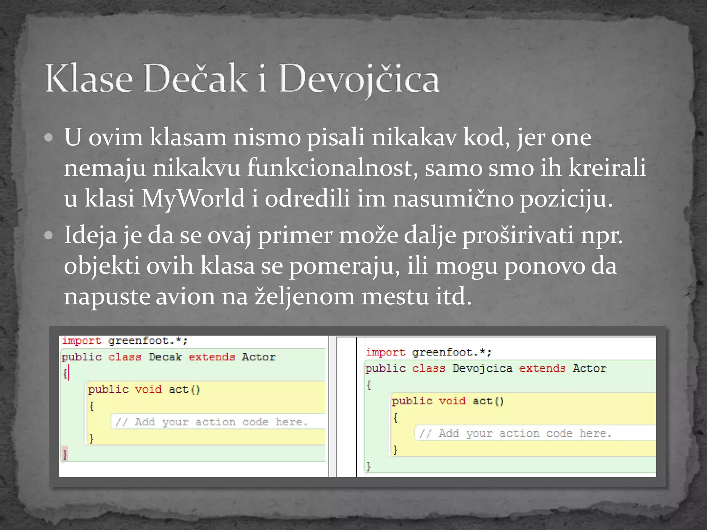Click the opening brace with red text cursor

click(65, 374)
